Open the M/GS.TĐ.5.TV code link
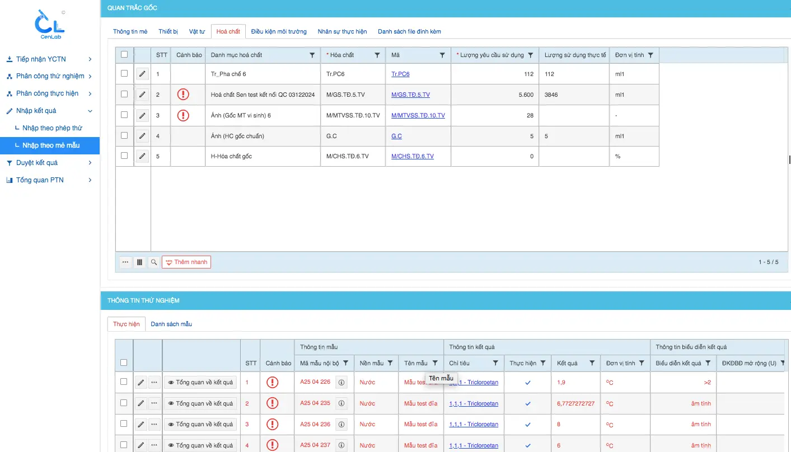 tap(410, 95)
